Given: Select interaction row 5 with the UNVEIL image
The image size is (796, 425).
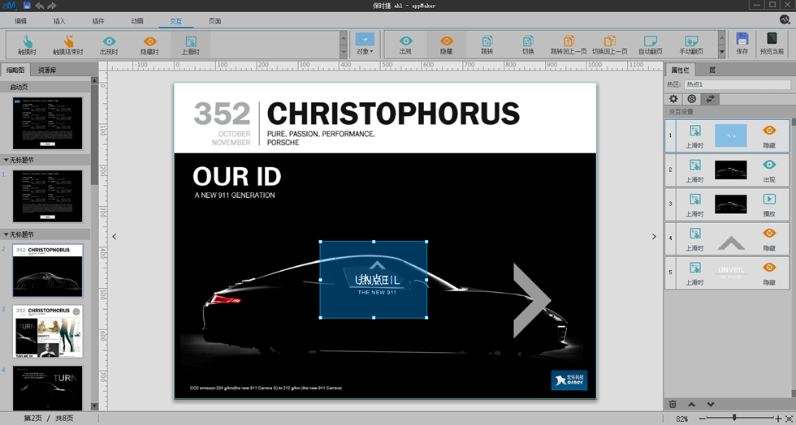Looking at the screenshot, I should (727, 273).
